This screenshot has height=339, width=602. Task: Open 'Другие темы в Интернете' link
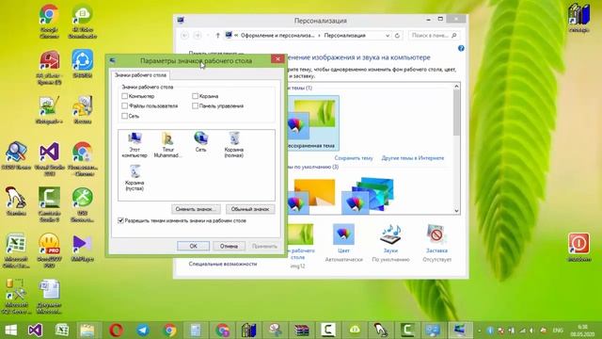click(413, 158)
